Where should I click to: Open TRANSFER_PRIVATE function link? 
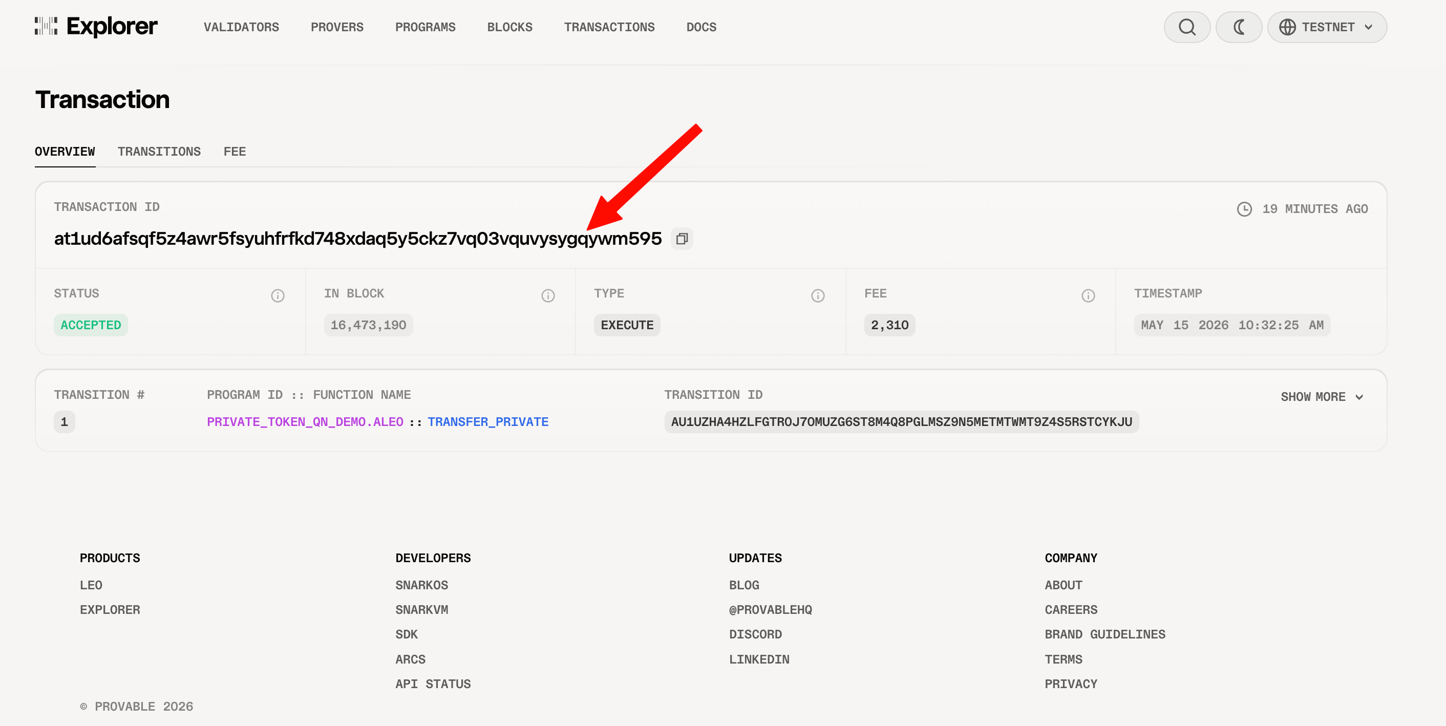pos(488,422)
